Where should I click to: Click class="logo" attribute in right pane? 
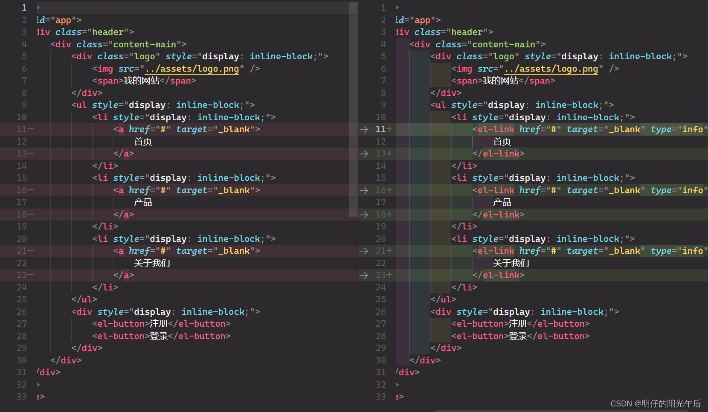[488, 56]
